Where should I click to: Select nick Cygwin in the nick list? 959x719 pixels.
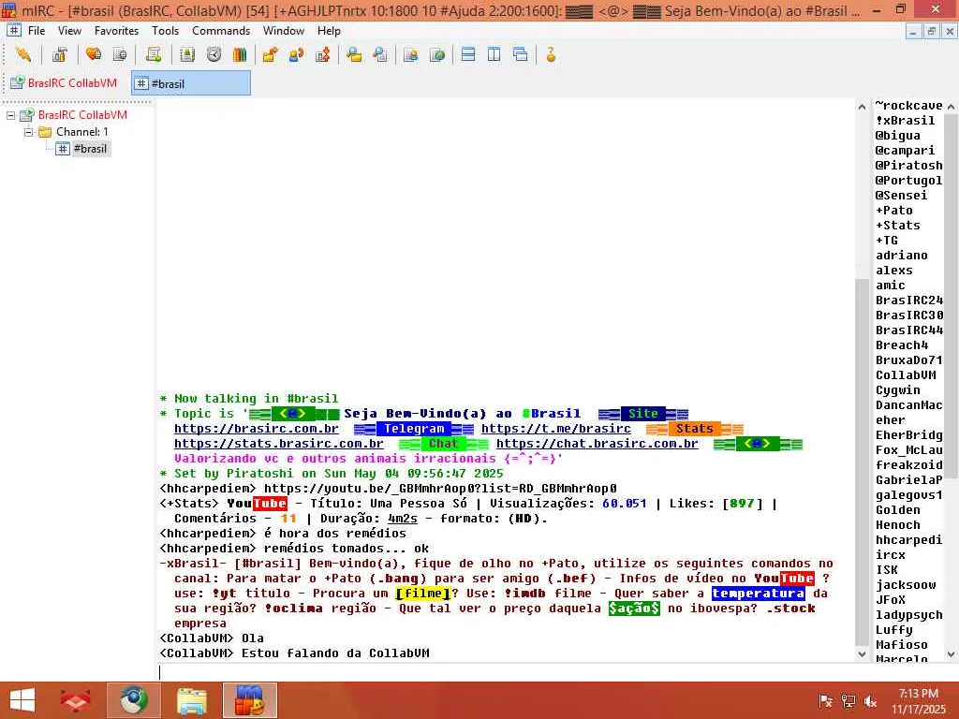(x=898, y=390)
